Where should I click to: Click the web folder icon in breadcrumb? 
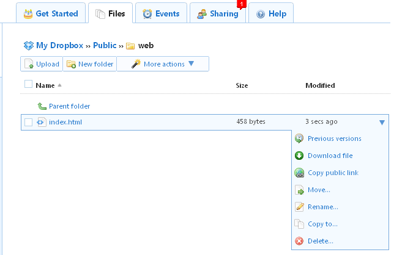pos(130,46)
